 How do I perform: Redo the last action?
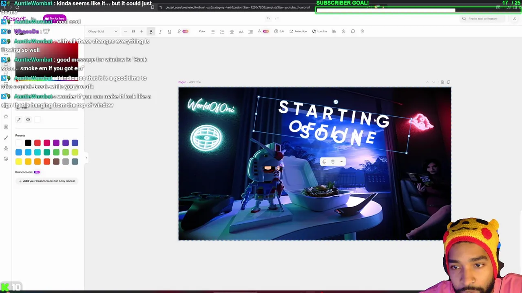coord(277,18)
